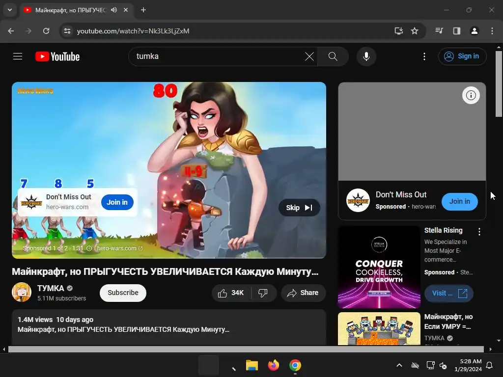Expand the tab search dropdown
Screen dimensions: 503x377
point(10,10)
